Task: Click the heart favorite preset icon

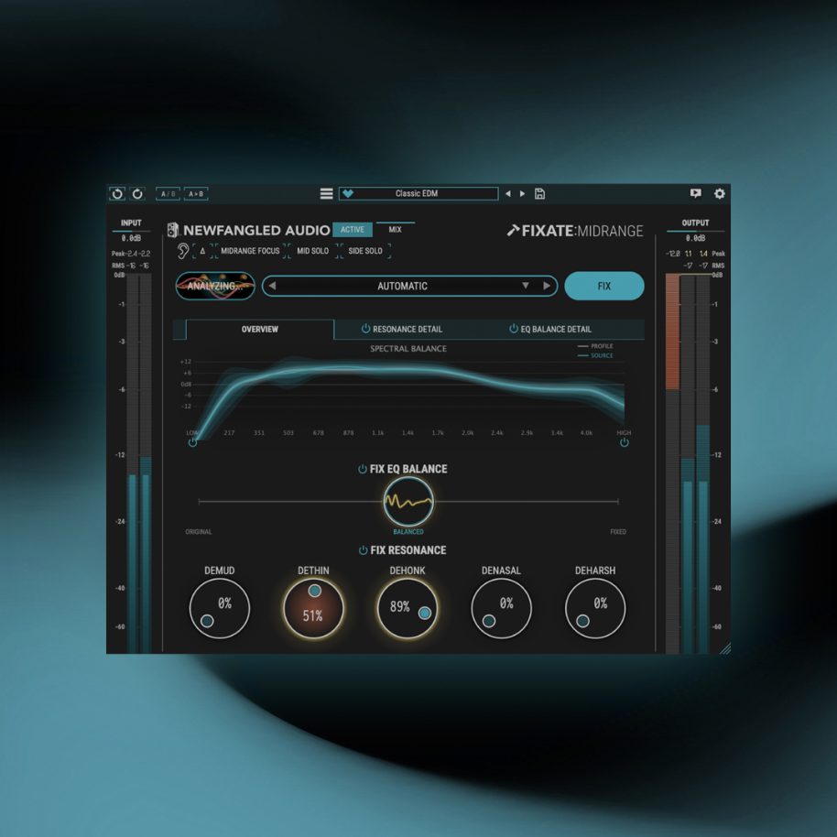Action: [x=348, y=194]
